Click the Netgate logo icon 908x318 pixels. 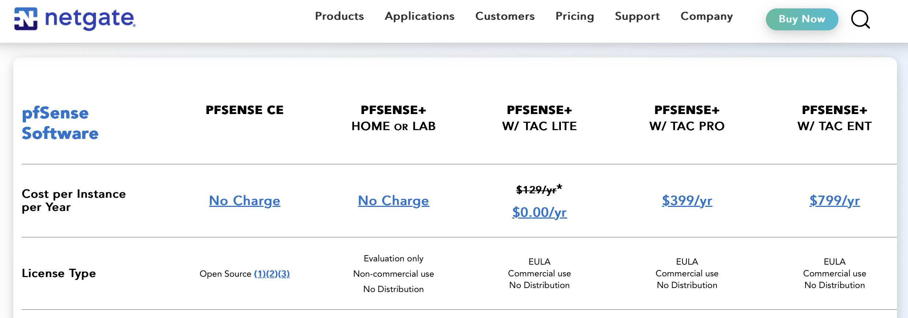pyautogui.click(x=26, y=19)
